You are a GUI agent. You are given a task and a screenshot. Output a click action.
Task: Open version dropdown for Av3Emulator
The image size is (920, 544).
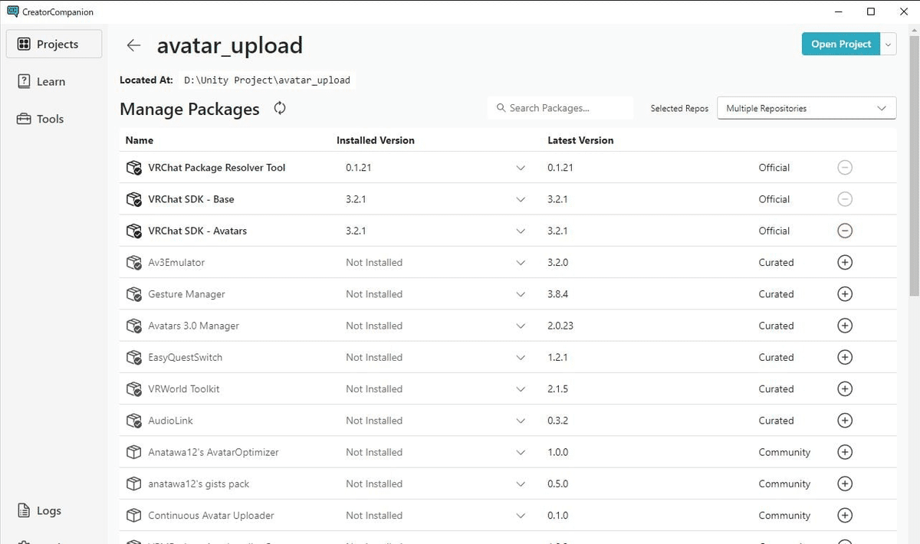click(521, 262)
